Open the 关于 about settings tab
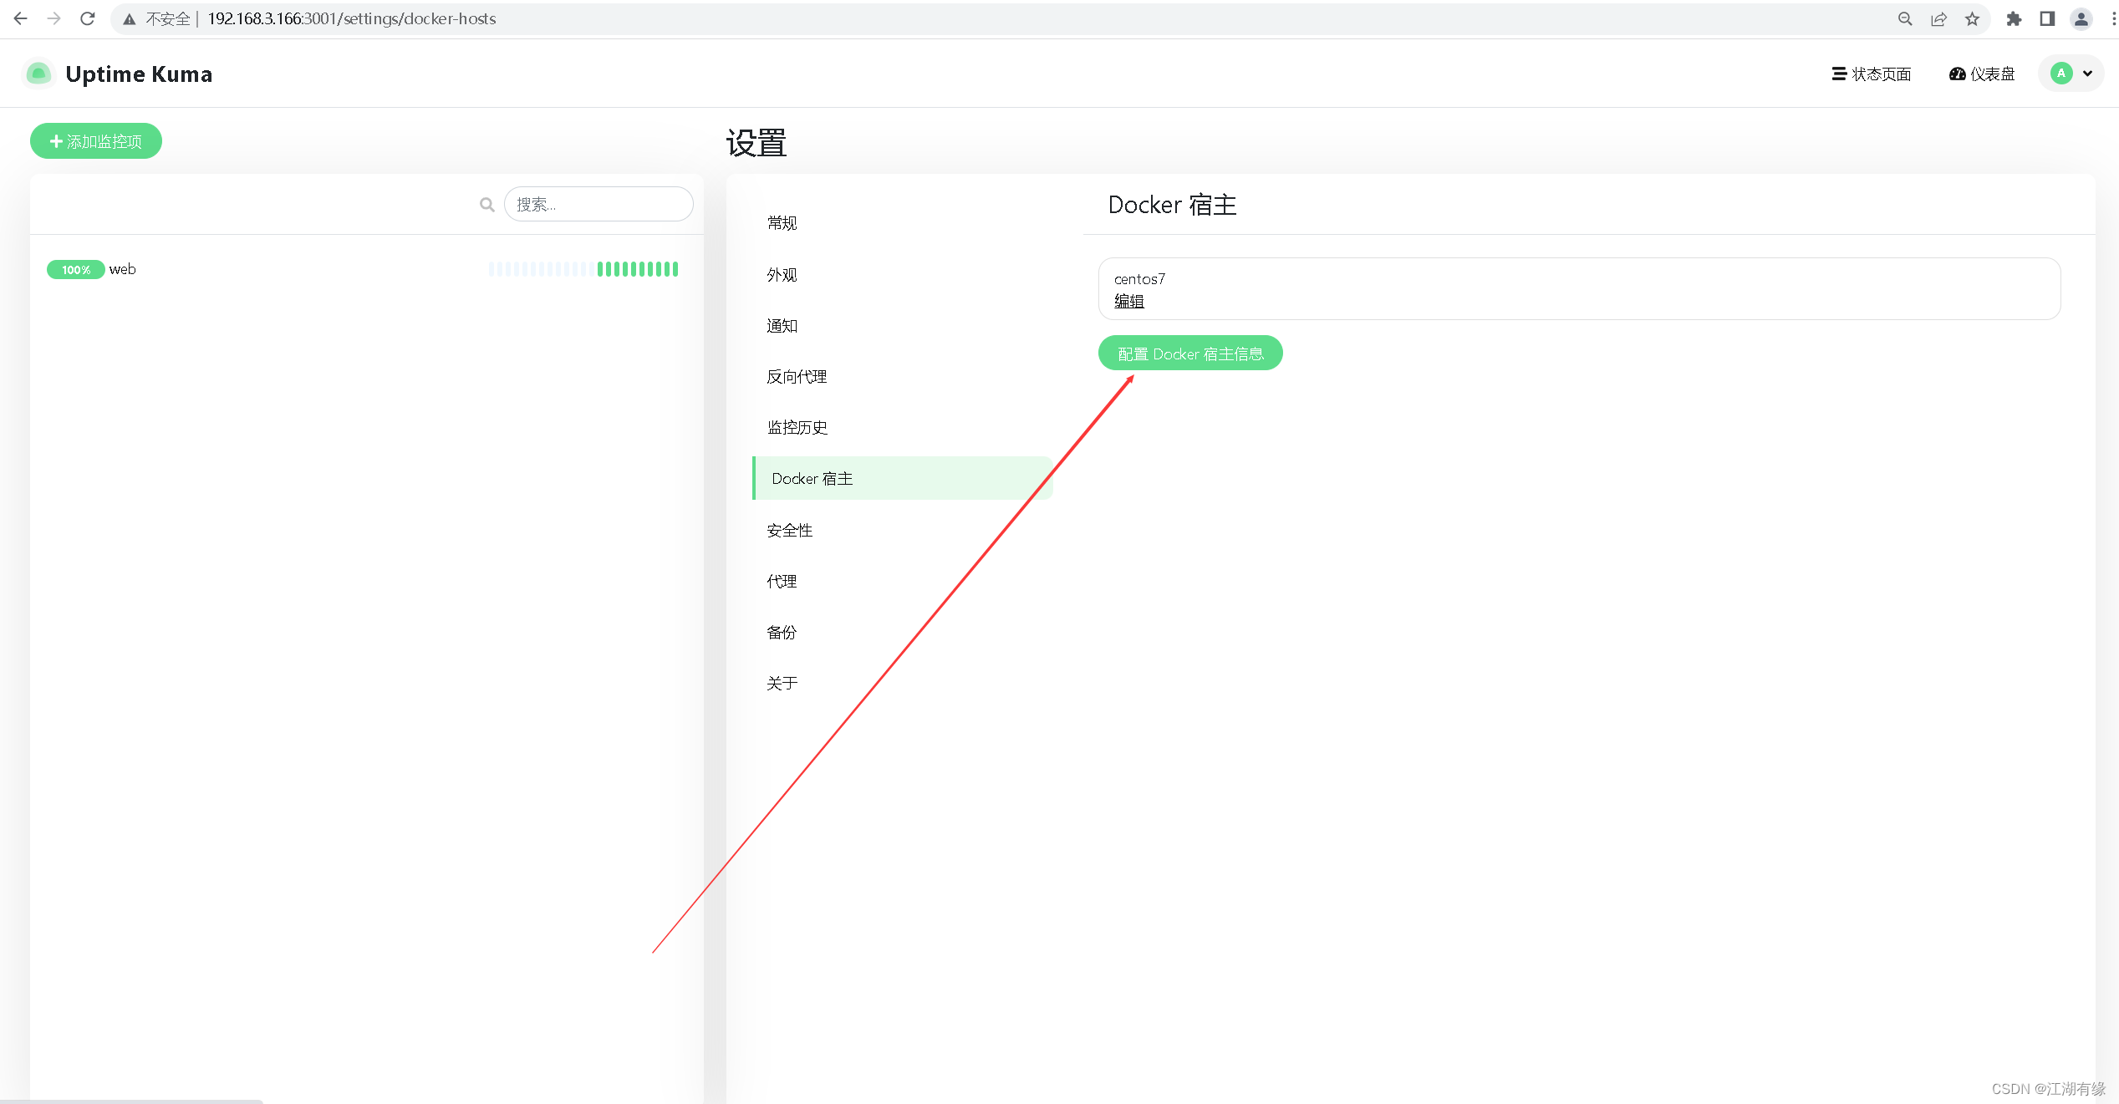 pos(902,684)
